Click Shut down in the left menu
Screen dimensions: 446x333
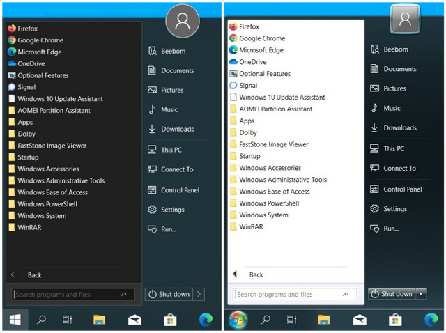point(169,294)
